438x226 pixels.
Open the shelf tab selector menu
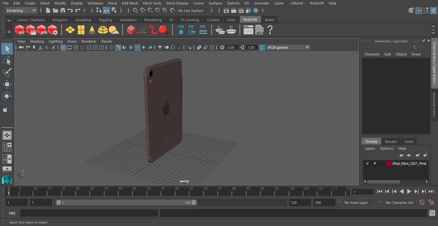point(9,20)
